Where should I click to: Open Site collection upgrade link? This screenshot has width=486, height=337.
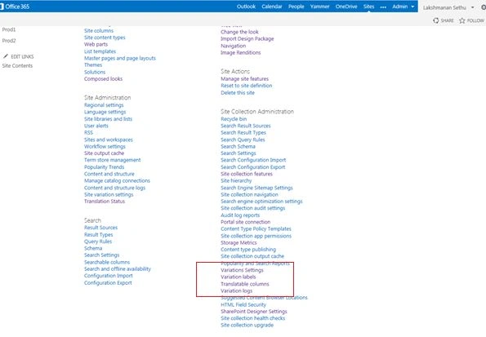[x=247, y=326]
